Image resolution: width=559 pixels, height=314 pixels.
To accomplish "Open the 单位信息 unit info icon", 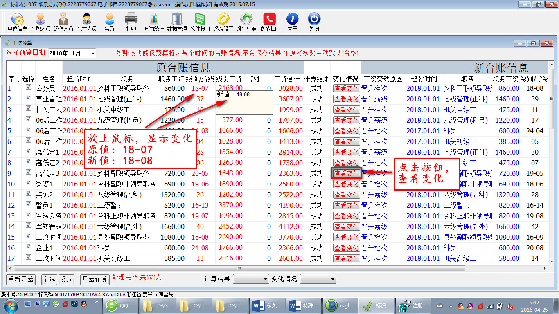I will click(x=17, y=22).
